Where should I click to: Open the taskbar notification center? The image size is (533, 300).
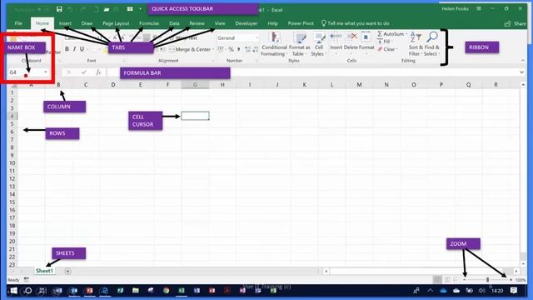point(514,291)
